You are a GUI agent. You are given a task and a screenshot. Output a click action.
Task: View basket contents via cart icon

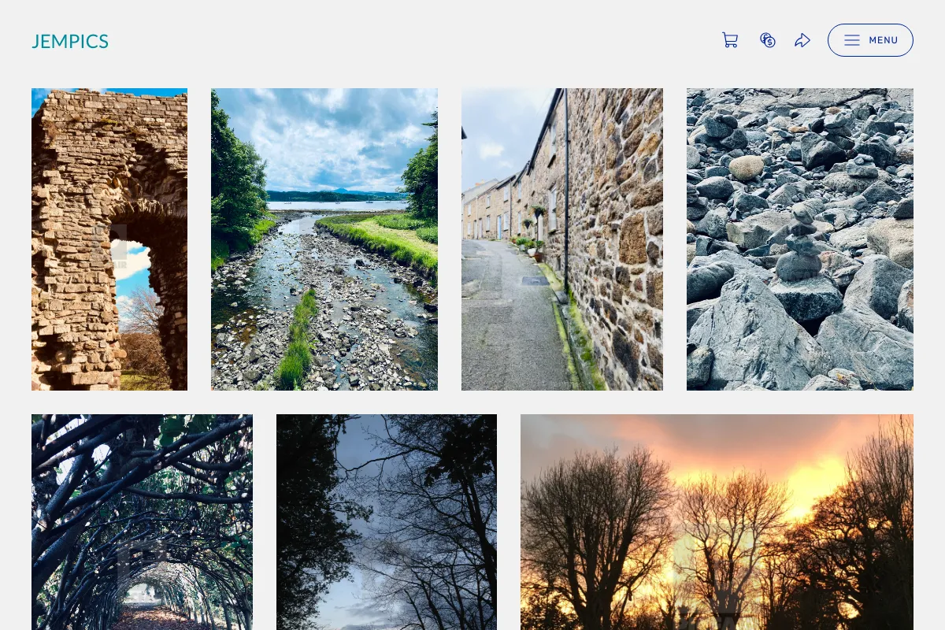pos(730,40)
